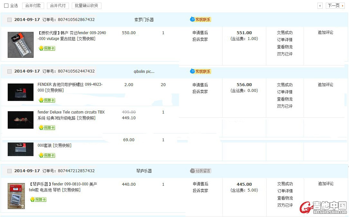
Task: Open the TBX 升级电路 product thumbnail
Action: [21, 120]
